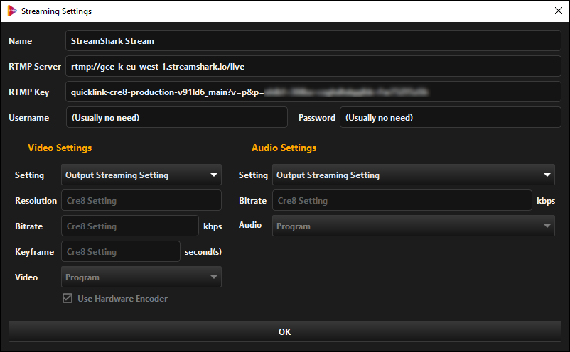The height and width of the screenshot is (352, 570).
Task: Click the Video Settings heading
Action: 60,148
